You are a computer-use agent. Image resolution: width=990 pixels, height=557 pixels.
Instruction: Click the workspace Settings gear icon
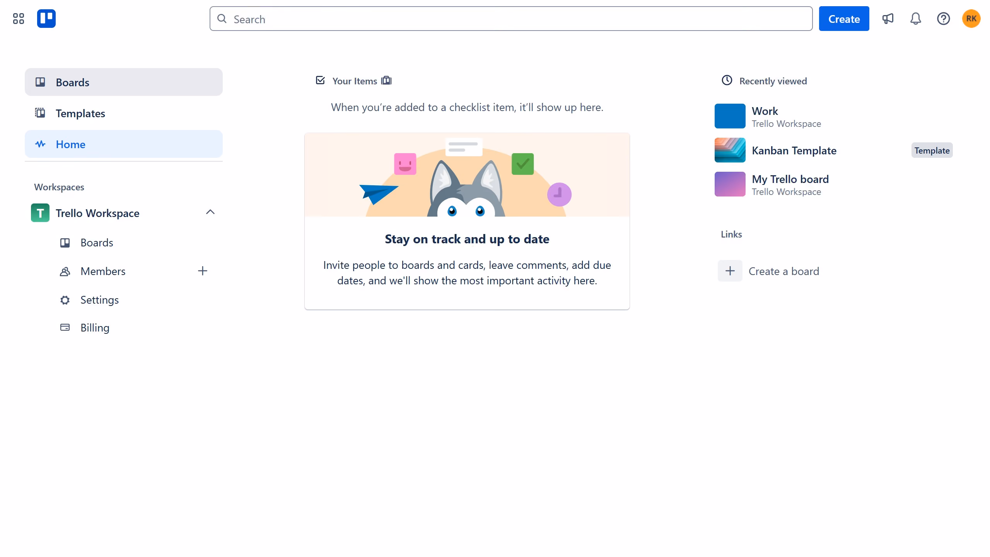[65, 300]
